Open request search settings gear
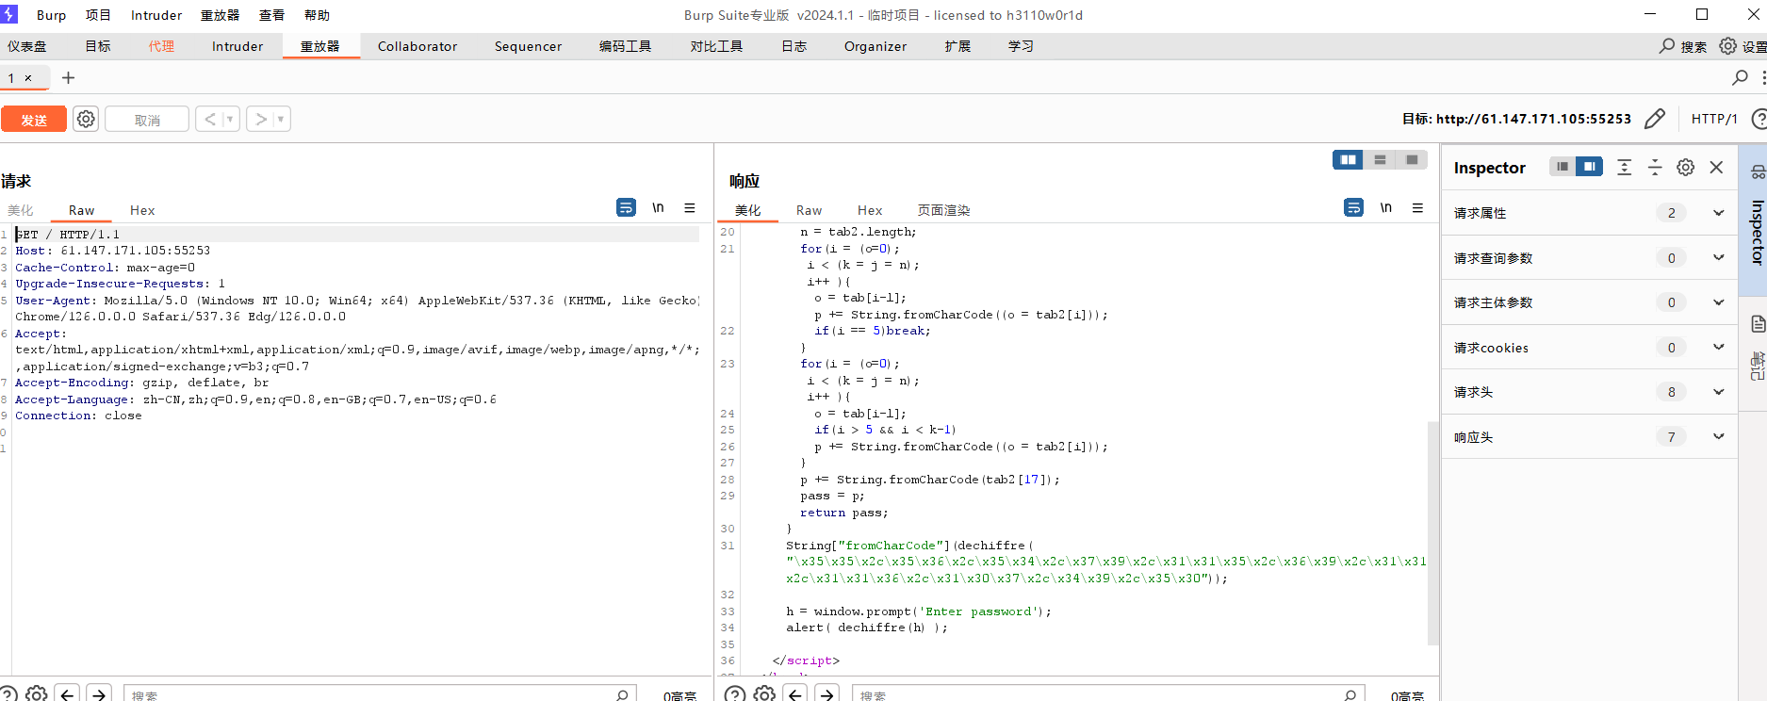The height and width of the screenshot is (701, 1767). (x=37, y=694)
